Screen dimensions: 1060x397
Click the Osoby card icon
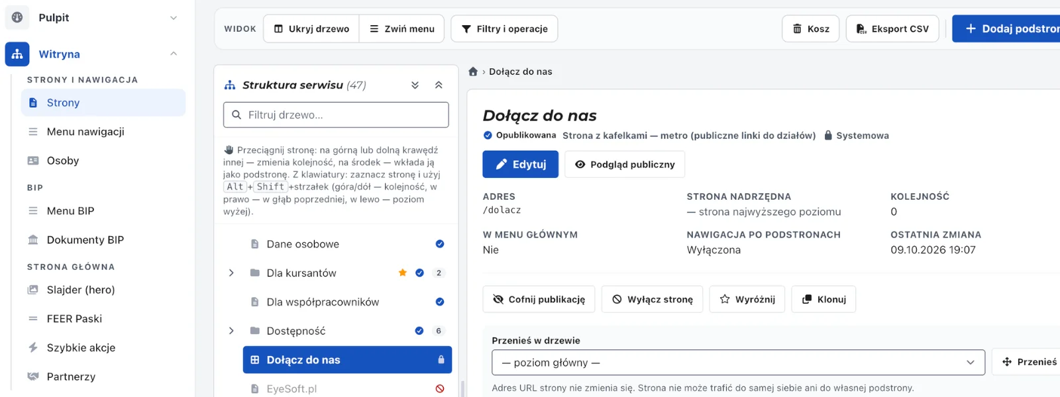pyautogui.click(x=33, y=161)
